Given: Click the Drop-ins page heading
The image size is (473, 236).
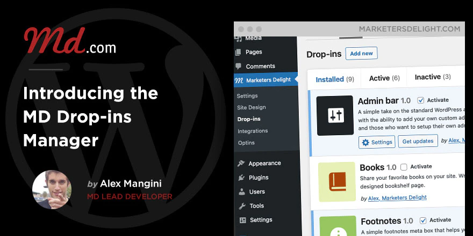Looking at the screenshot, I should (324, 54).
